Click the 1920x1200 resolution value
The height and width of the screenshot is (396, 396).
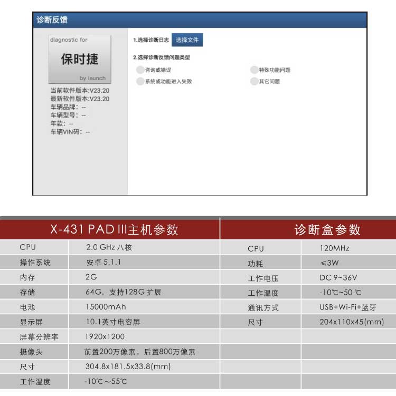(105, 336)
